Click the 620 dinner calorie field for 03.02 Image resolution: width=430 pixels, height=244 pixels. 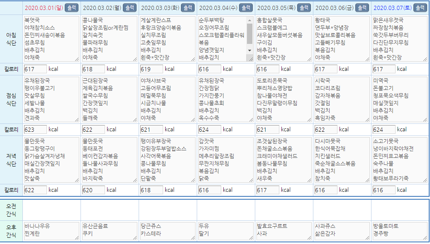(x=93, y=190)
